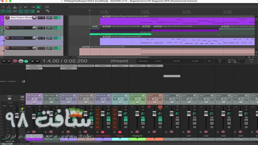Click the BPM tempo field
The height and width of the screenshot is (145, 258).
[x=220, y=61]
